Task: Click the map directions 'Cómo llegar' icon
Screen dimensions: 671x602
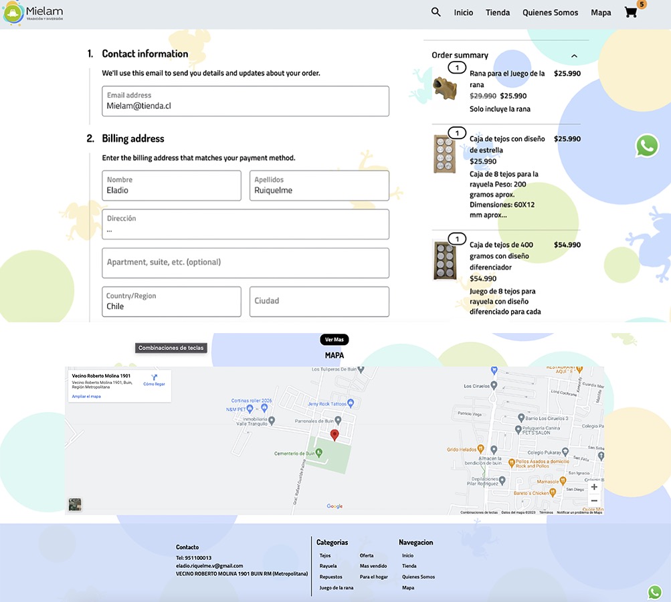Action: coord(154,379)
